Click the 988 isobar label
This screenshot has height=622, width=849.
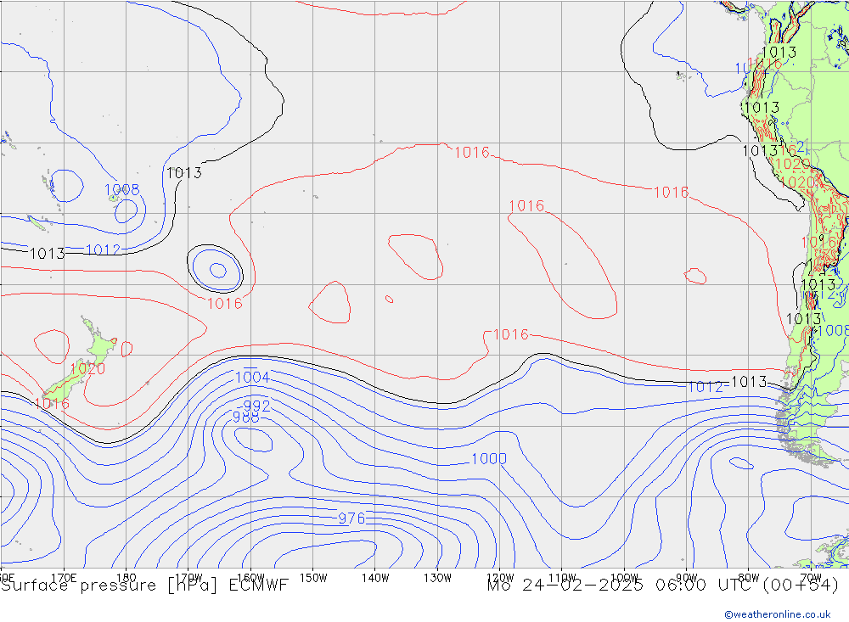246,417
